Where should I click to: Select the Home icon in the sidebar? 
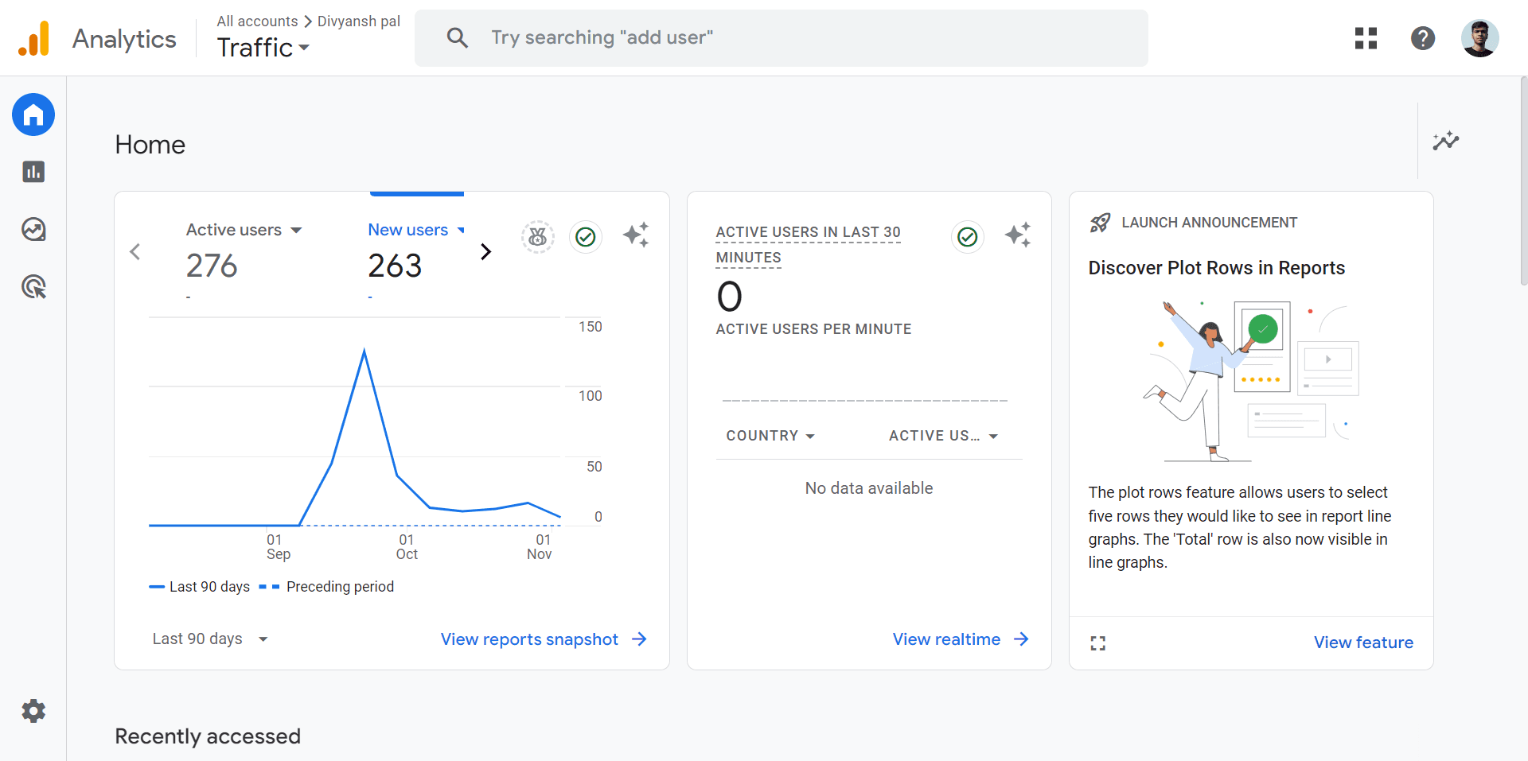point(33,115)
